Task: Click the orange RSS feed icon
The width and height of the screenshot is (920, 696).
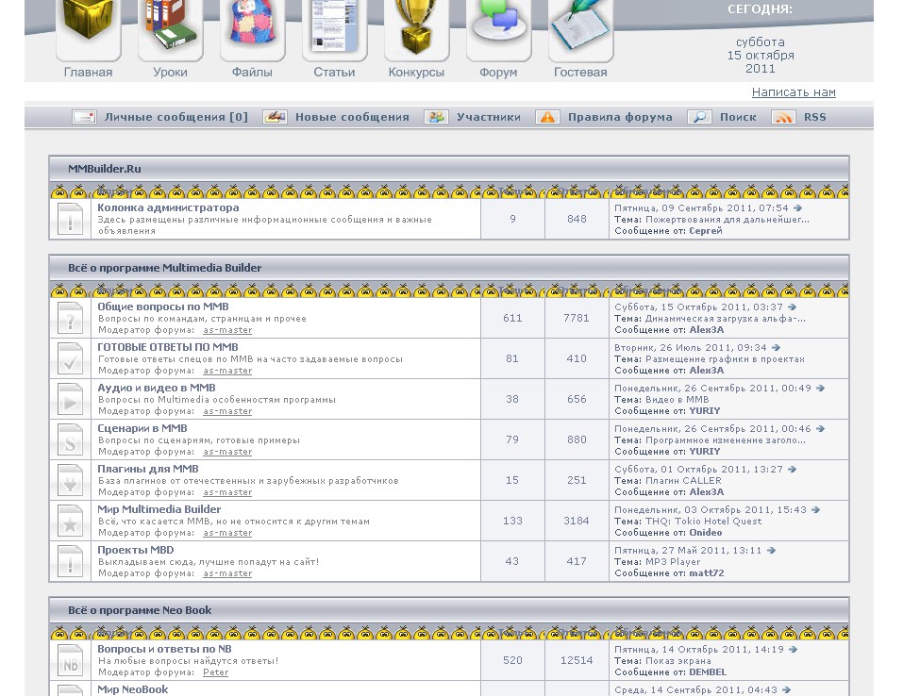Action: [783, 117]
